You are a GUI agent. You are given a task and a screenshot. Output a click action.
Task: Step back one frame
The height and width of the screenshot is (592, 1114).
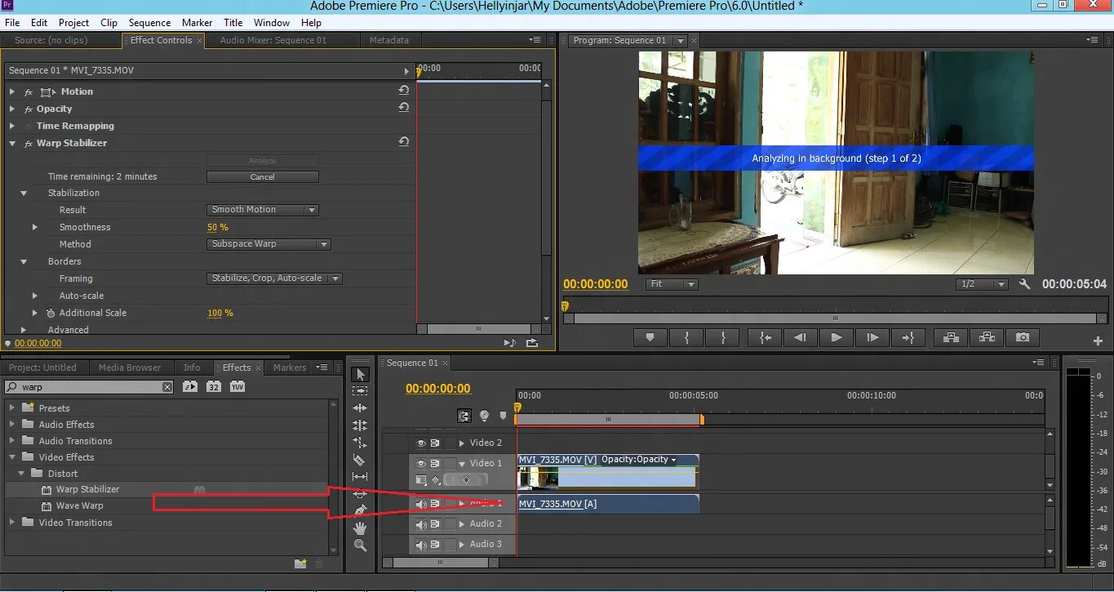(x=801, y=337)
